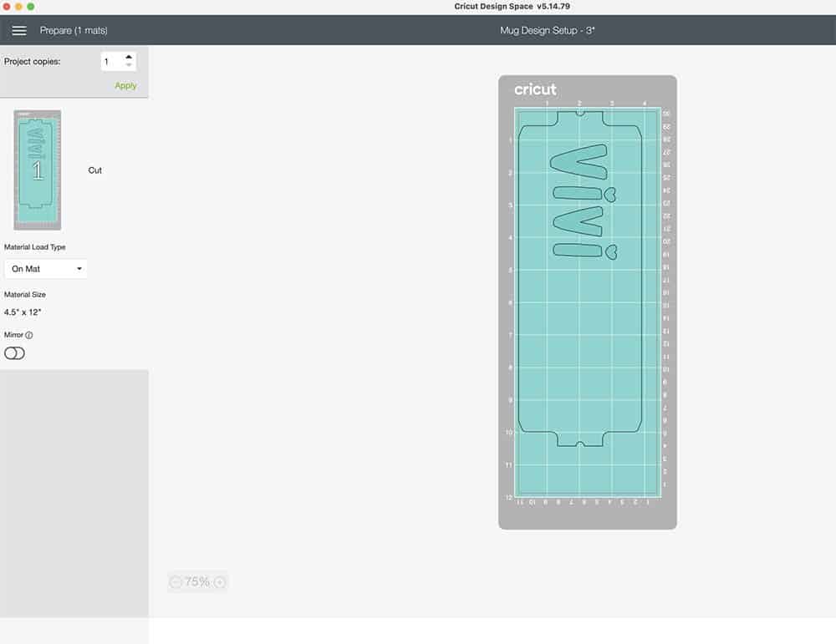Screen dimensions: 836x644
Task: Select the mat 1 thumbnail
Action: [x=38, y=170]
